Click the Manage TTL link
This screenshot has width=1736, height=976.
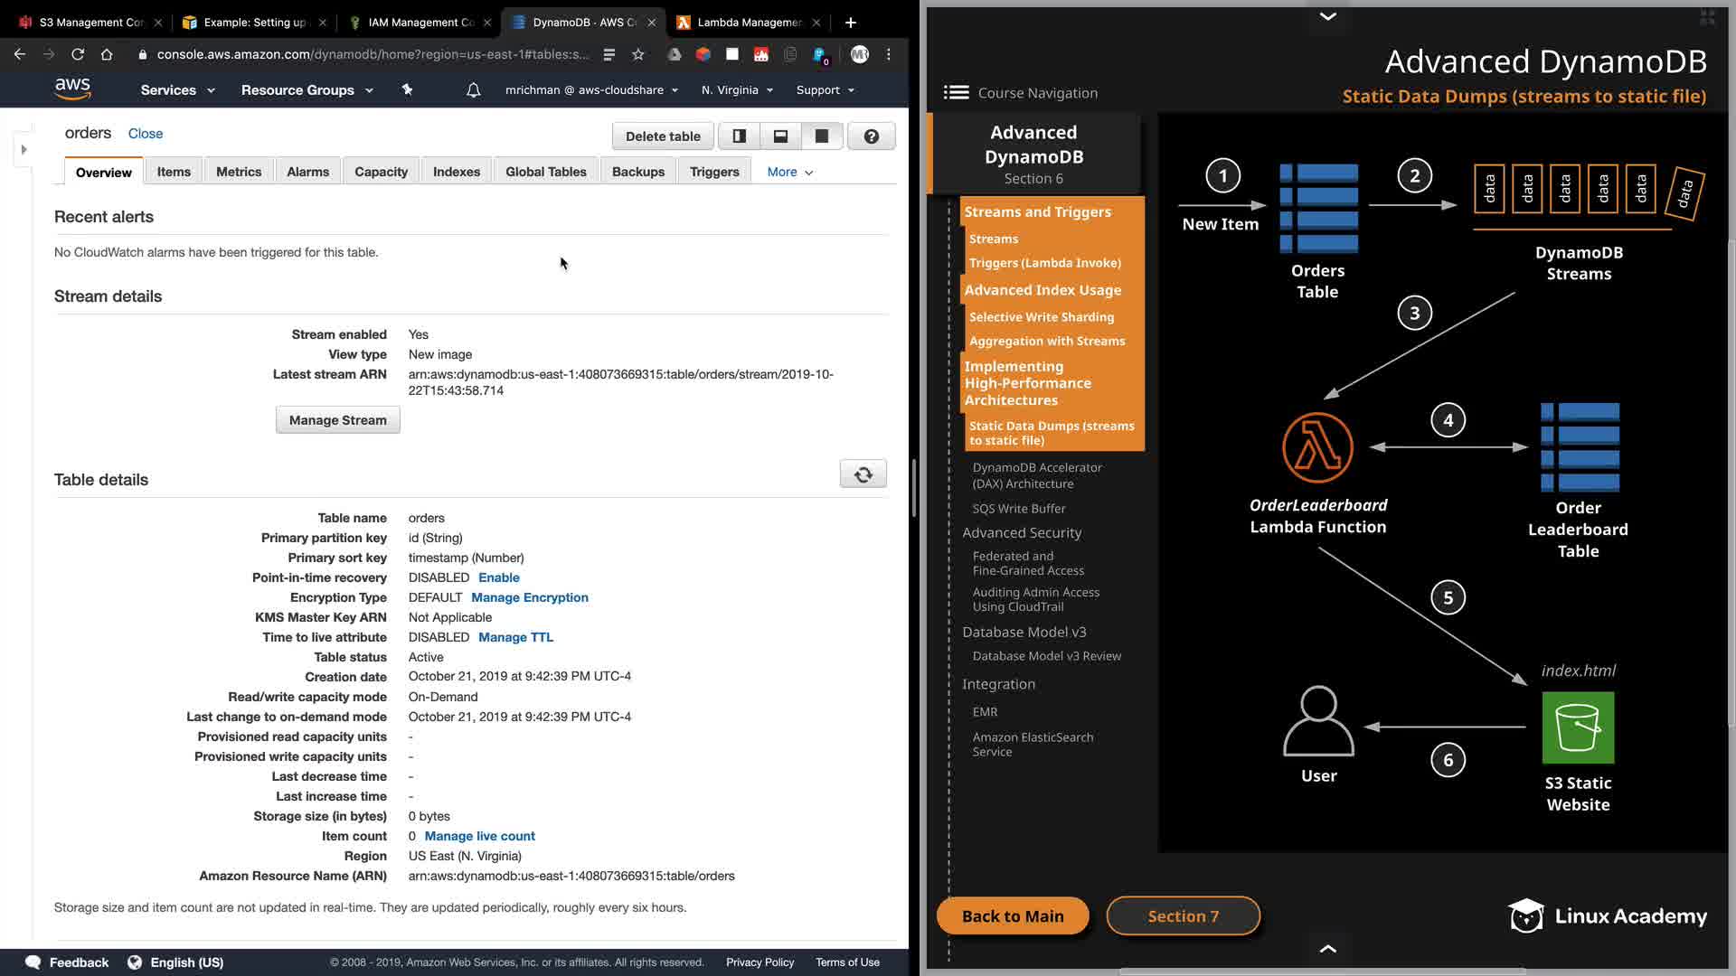515,637
